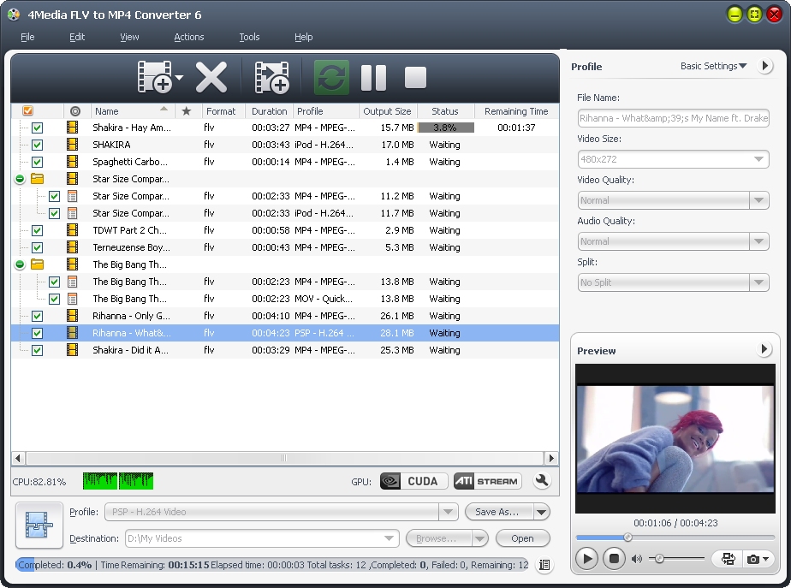
Task: Open the Edit menu
Action: click(77, 37)
